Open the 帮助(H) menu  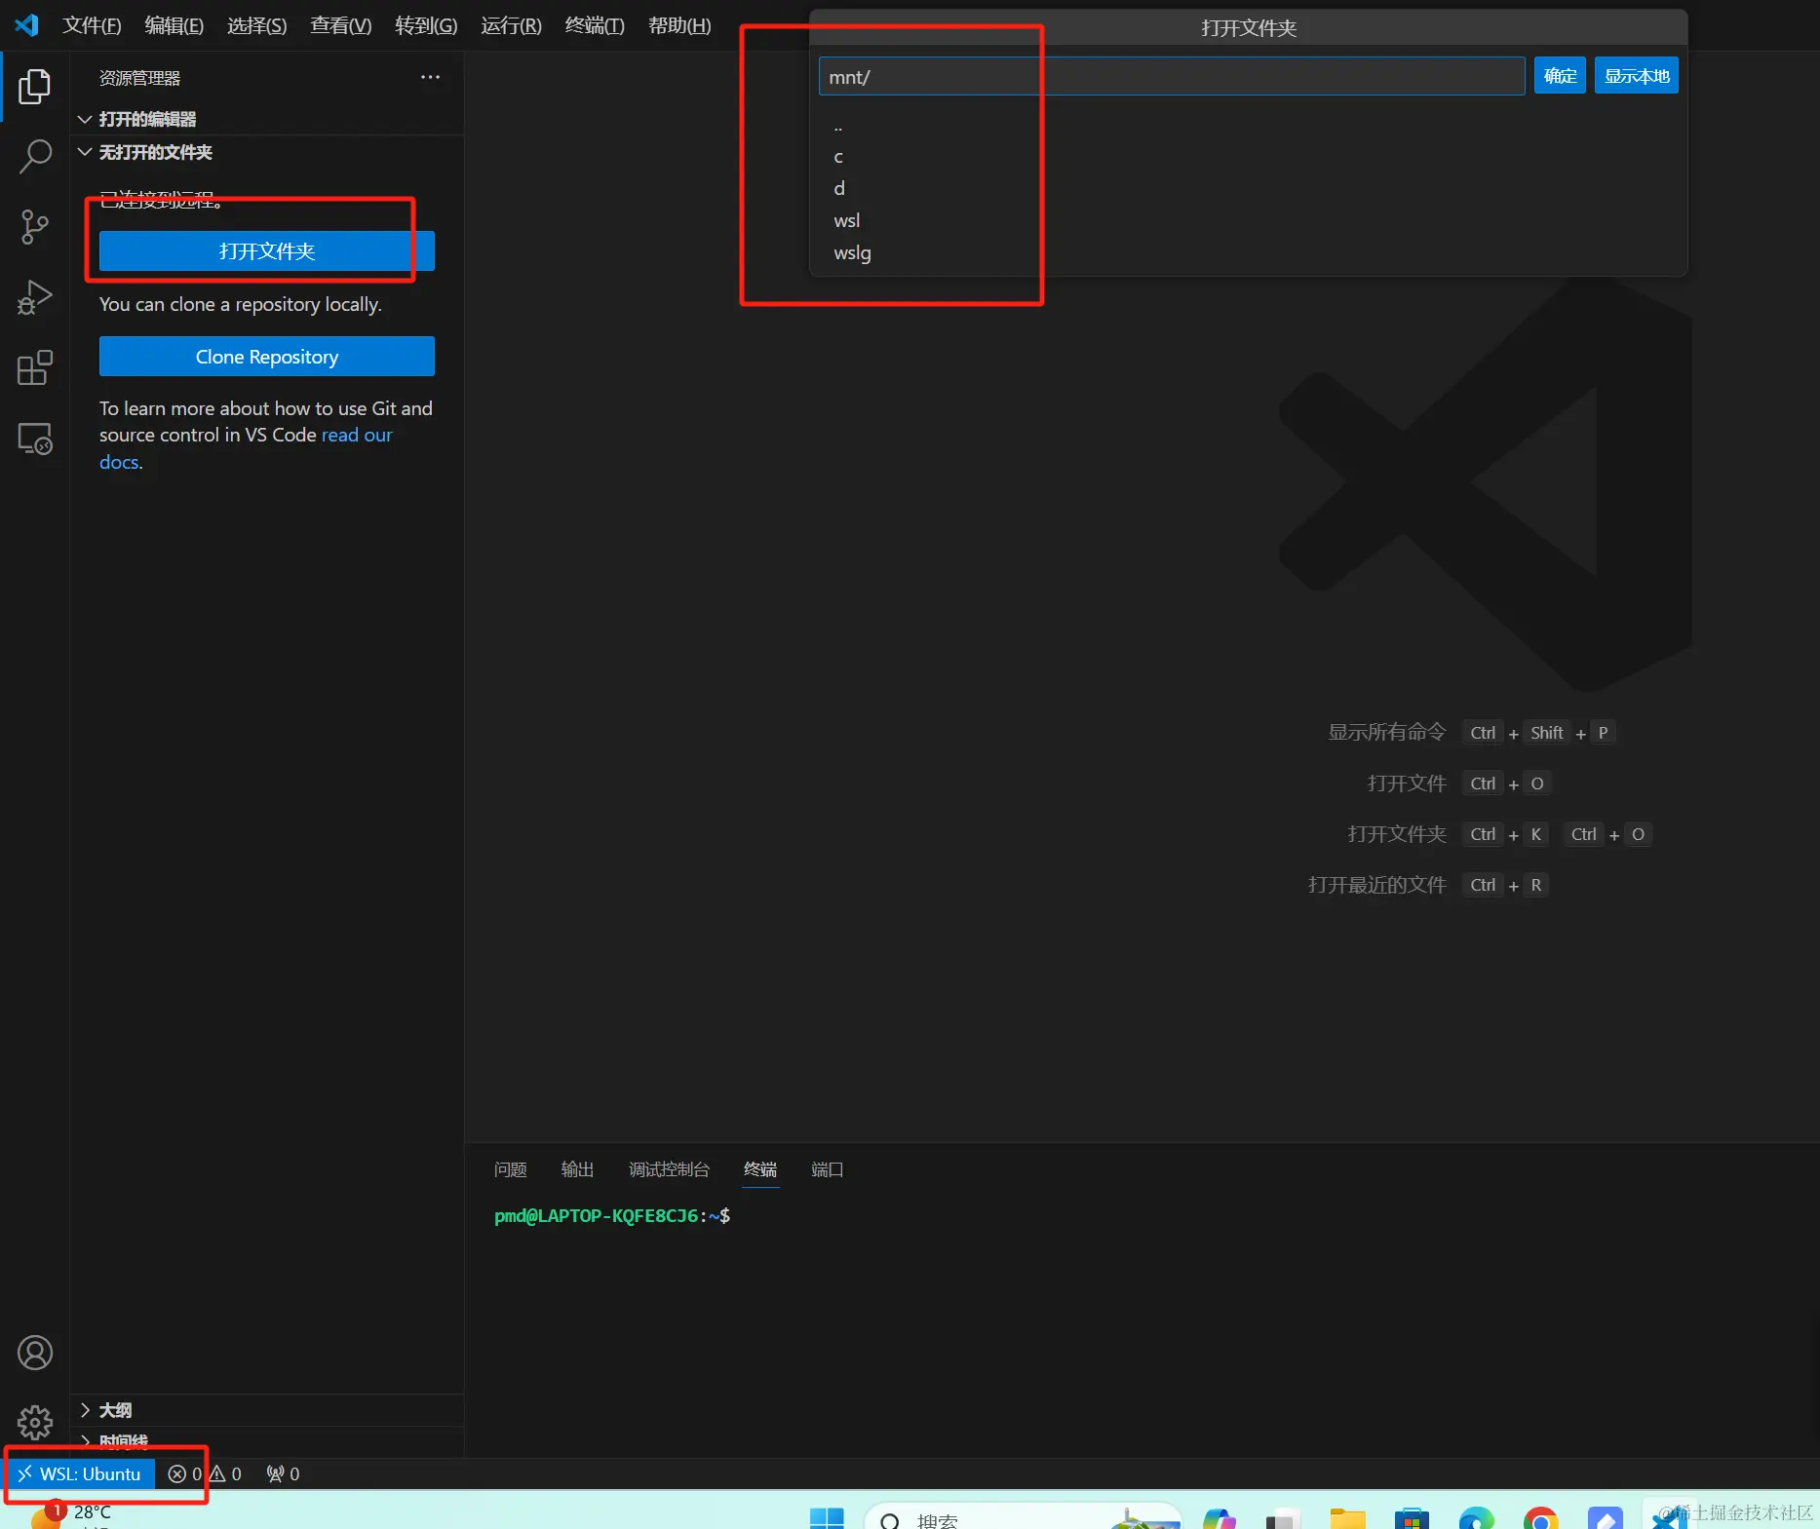pyautogui.click(x=679, y=25)
